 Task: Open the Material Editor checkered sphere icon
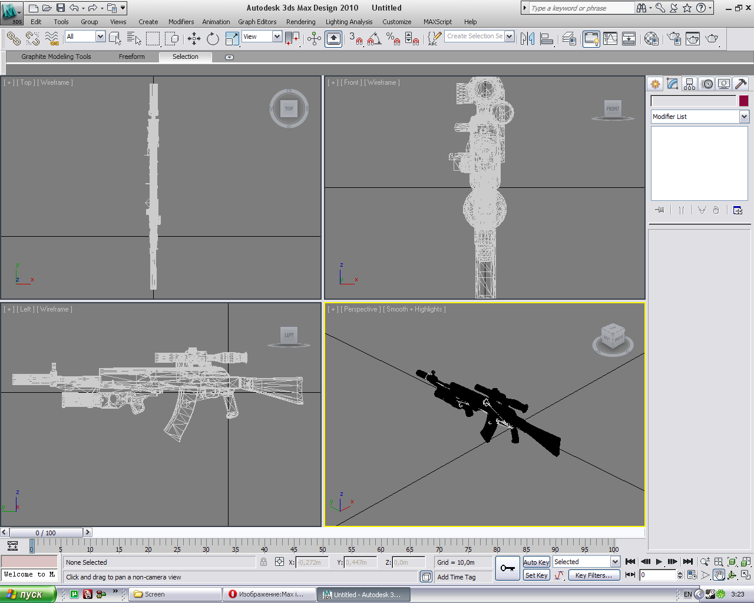coord(651,39)
